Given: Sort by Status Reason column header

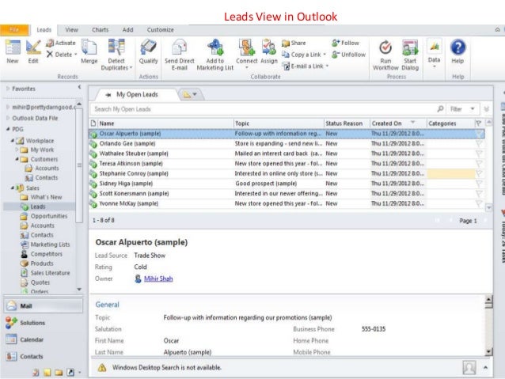Looking at the screenshot, I should (347, 123).
